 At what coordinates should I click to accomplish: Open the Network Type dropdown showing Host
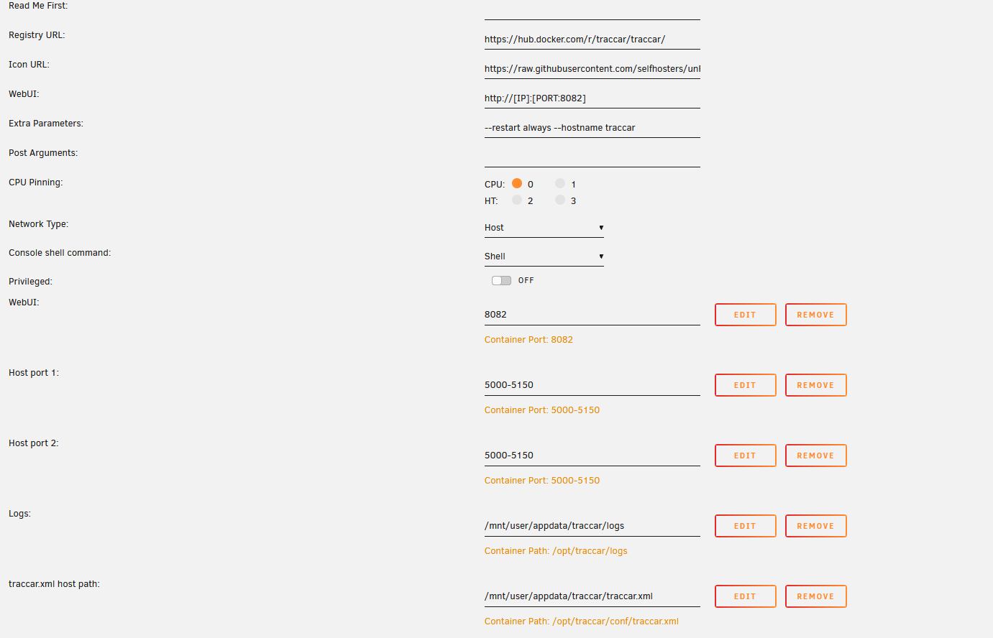544,228
